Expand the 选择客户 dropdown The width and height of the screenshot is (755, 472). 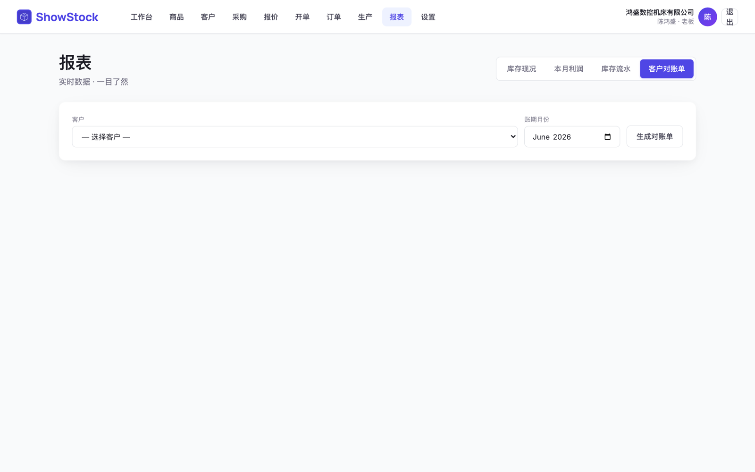click(295, 137)
